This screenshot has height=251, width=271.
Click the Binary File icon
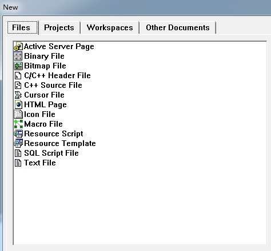(x=18, y=56)
